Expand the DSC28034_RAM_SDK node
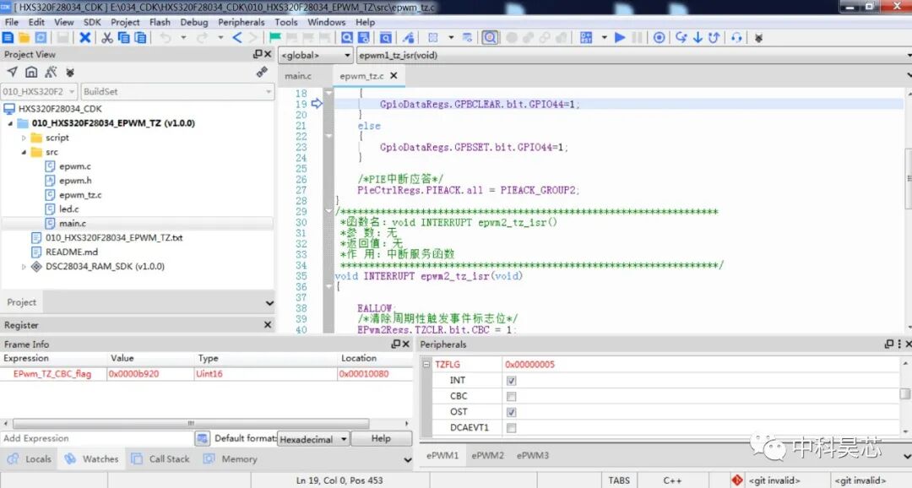The width and height of the screenshot is (912, 488). click(x=24, y=267)
